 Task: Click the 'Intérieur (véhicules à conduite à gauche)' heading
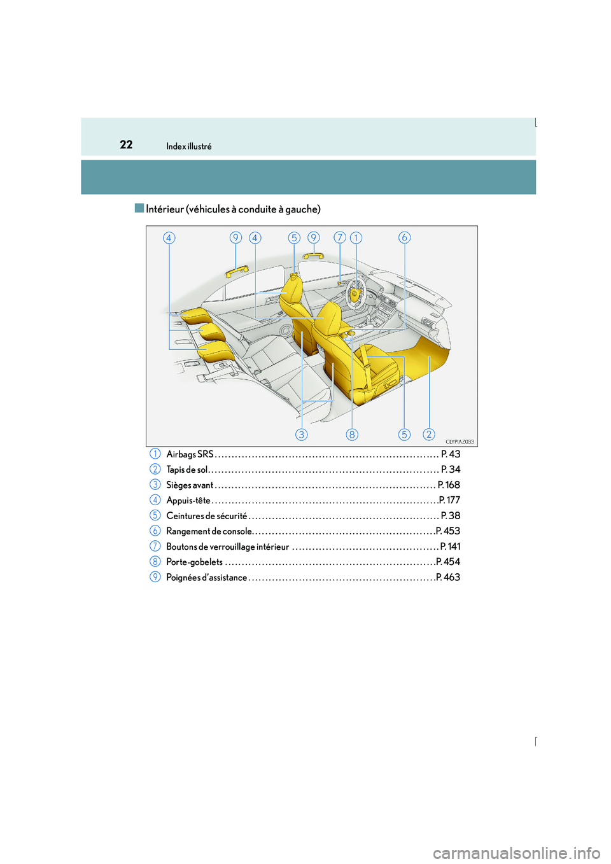(x=233, y=209)
